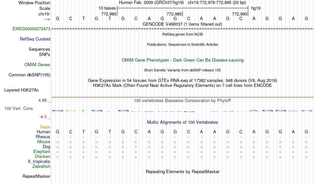This screenshot has width=314, height=184.
Task: Click the -4.5 lower PhyloP scale value
Action: point(43,117)
